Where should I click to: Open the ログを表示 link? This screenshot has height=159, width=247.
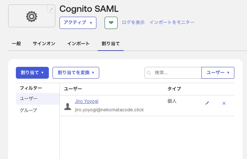pyautogui.click(x=133, y=22)
